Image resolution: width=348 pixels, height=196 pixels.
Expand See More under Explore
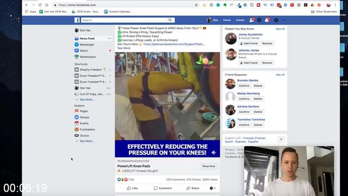[x=87, y=141]
